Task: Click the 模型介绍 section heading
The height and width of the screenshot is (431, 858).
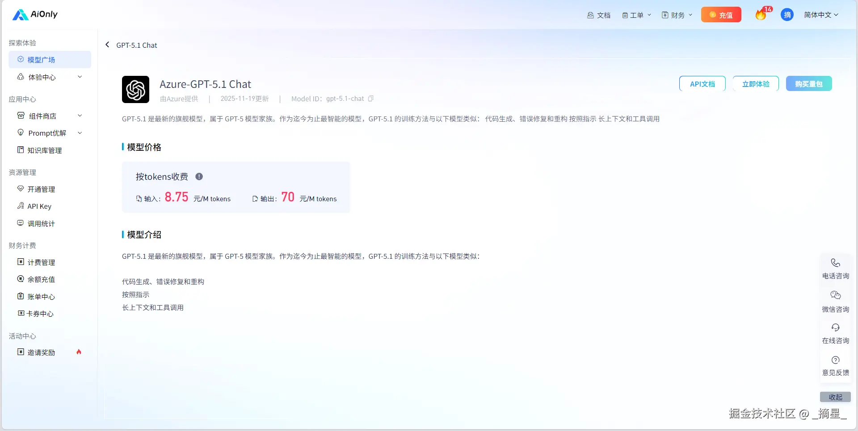Action: (x=144, y=235)
